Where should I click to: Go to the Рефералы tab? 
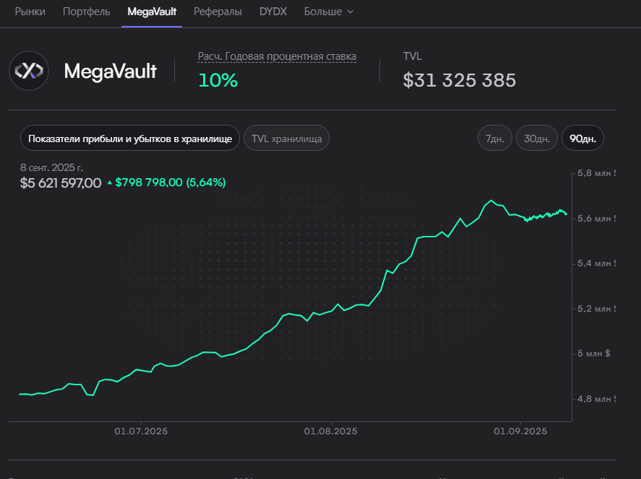(x=218, y=12)
